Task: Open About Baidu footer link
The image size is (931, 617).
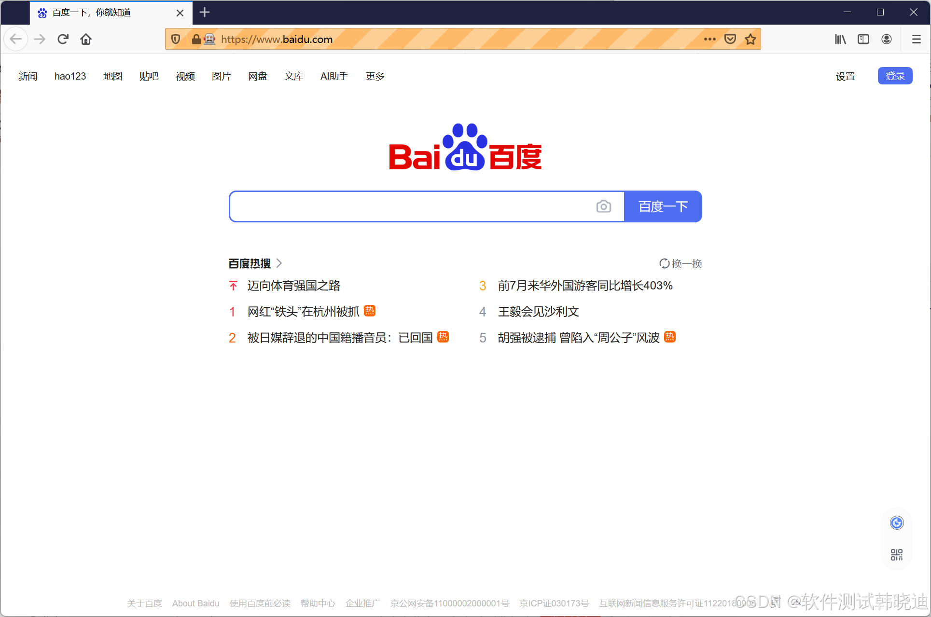Action: pos(196,603)
